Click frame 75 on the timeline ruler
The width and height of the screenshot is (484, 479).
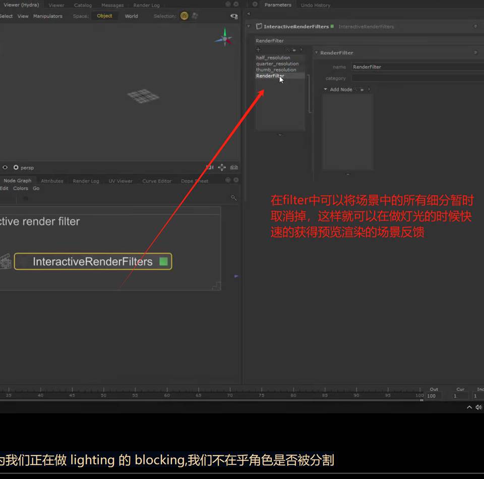(x=261, y=395)
